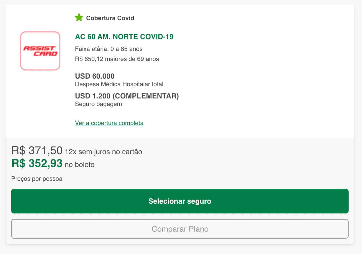Click the '12x sem juros no cartão' text

(x=103, y=152)
